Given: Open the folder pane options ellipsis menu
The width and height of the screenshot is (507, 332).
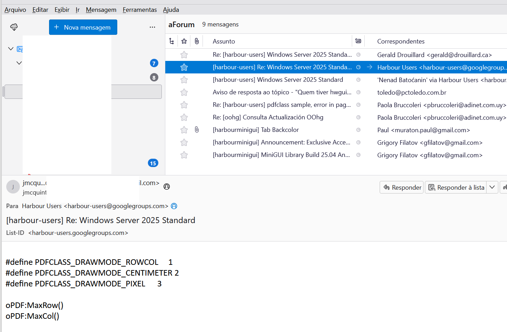Looking at the screenshot, I should click(x=152, y=27).
